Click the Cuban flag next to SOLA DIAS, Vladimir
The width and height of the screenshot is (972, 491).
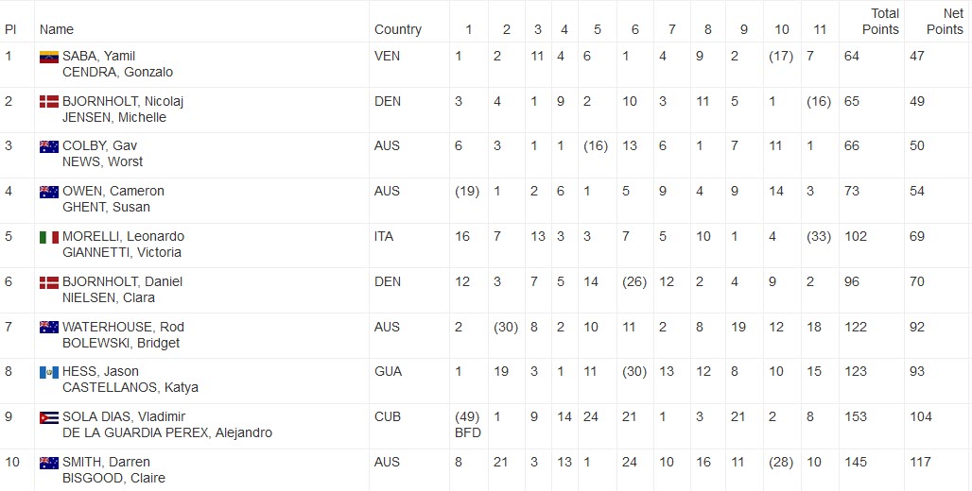pyautogui.click(x=49, y=417)
